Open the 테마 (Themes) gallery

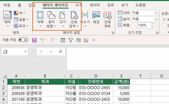[7, 19]
